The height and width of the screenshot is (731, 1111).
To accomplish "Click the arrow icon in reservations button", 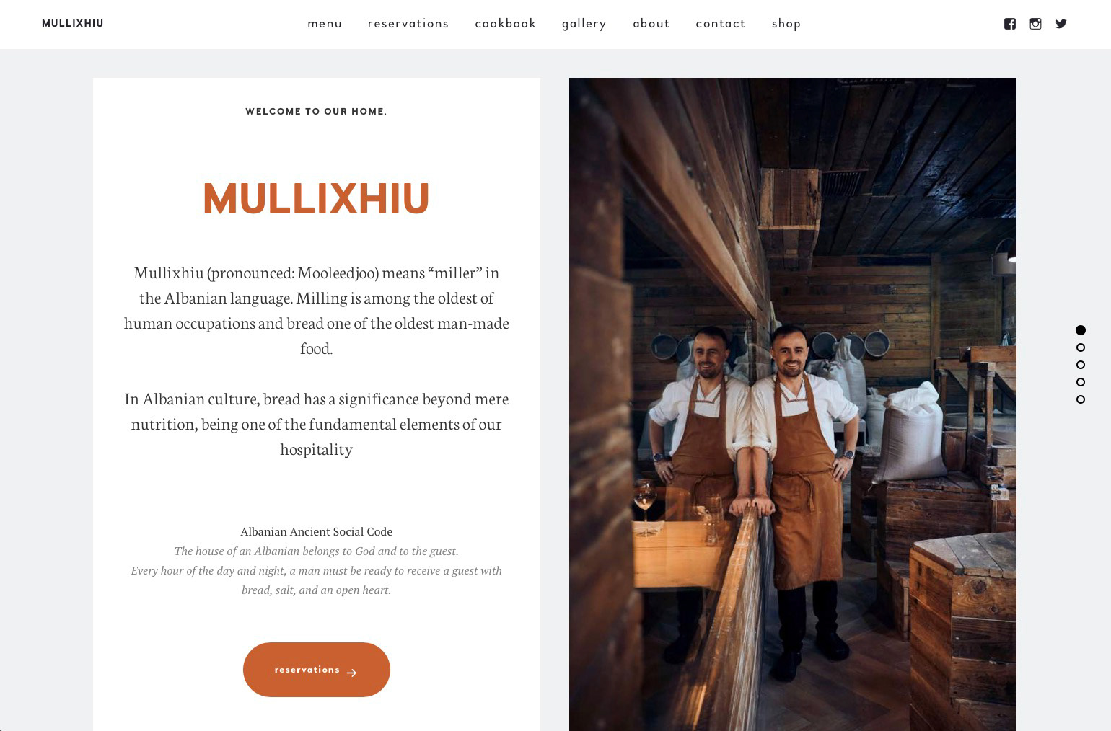I will coord(351,673).
